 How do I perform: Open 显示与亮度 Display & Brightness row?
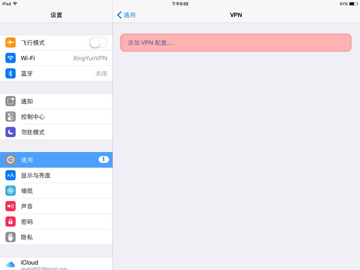click(56, 175)
